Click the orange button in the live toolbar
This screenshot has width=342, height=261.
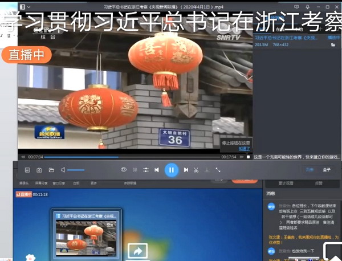click(x=245, y=181)
